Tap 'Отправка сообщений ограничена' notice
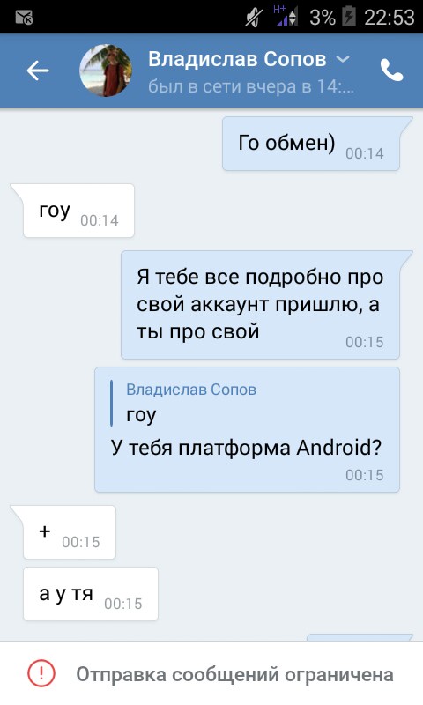The image size is (423, 705). click(x=211, y=673)
